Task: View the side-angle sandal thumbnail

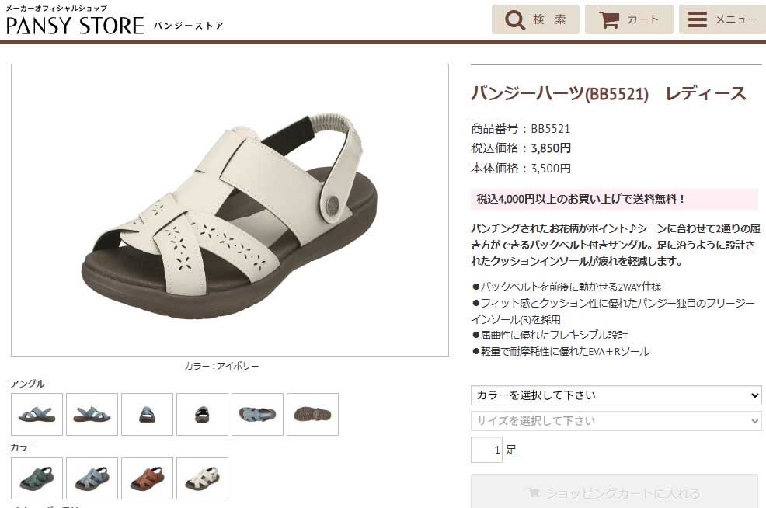Action: 37,414
